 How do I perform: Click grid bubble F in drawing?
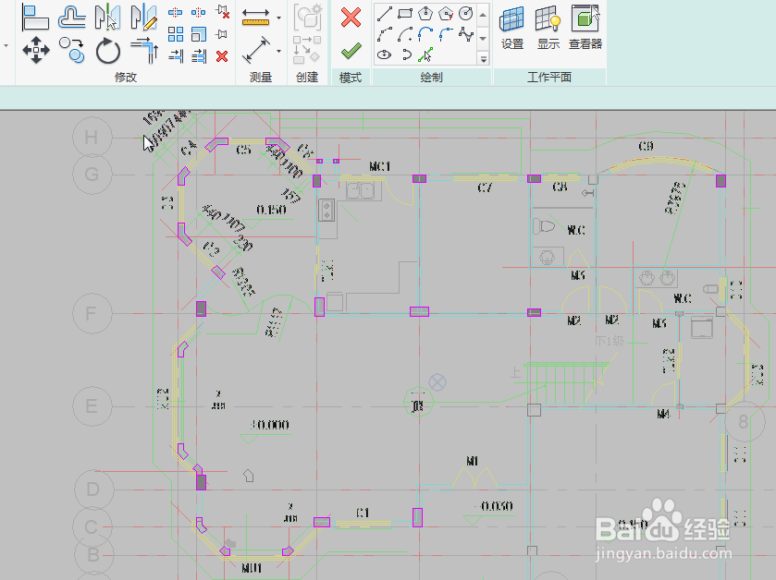[92, 313]
